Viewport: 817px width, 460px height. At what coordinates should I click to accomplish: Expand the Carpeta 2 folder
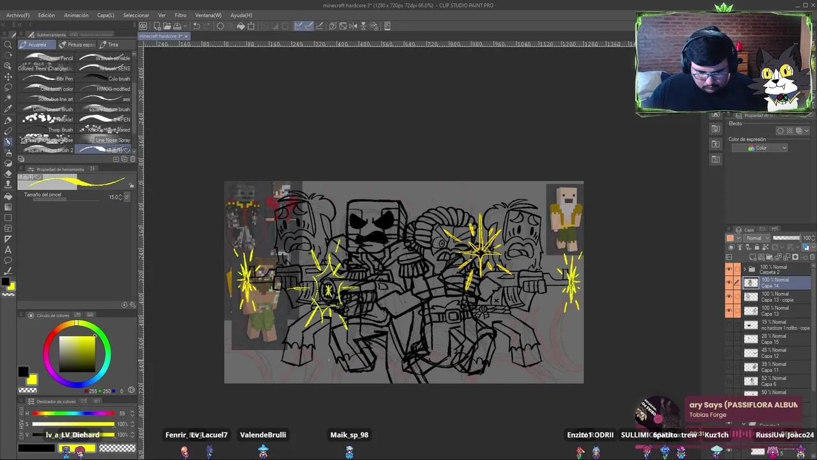pos(744,269)
